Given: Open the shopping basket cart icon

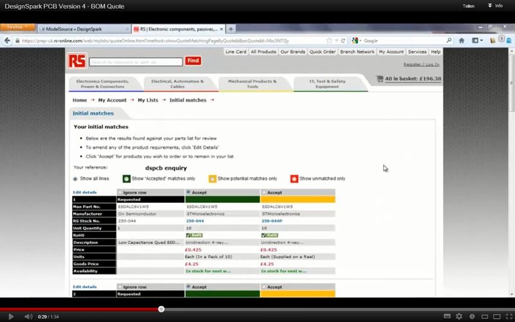Looking at the screenshot, I should tap(380, 79).
